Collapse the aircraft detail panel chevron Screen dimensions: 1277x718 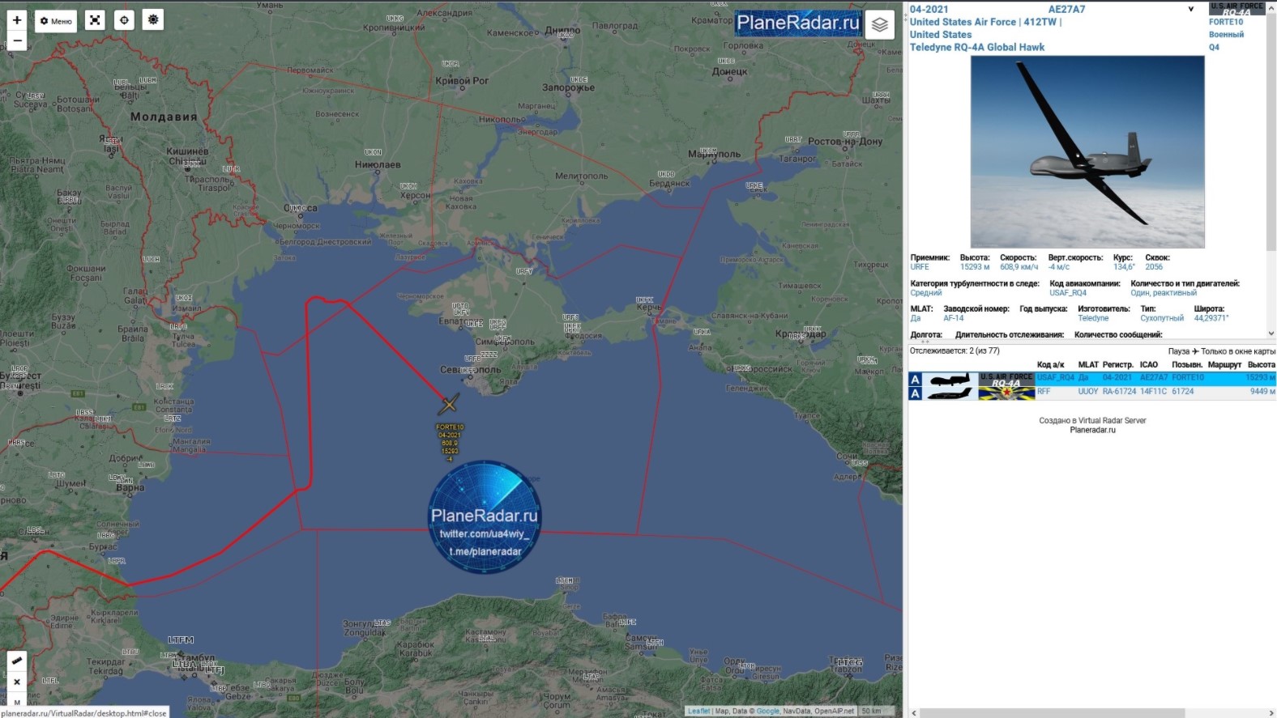(x=1190, y=10)
